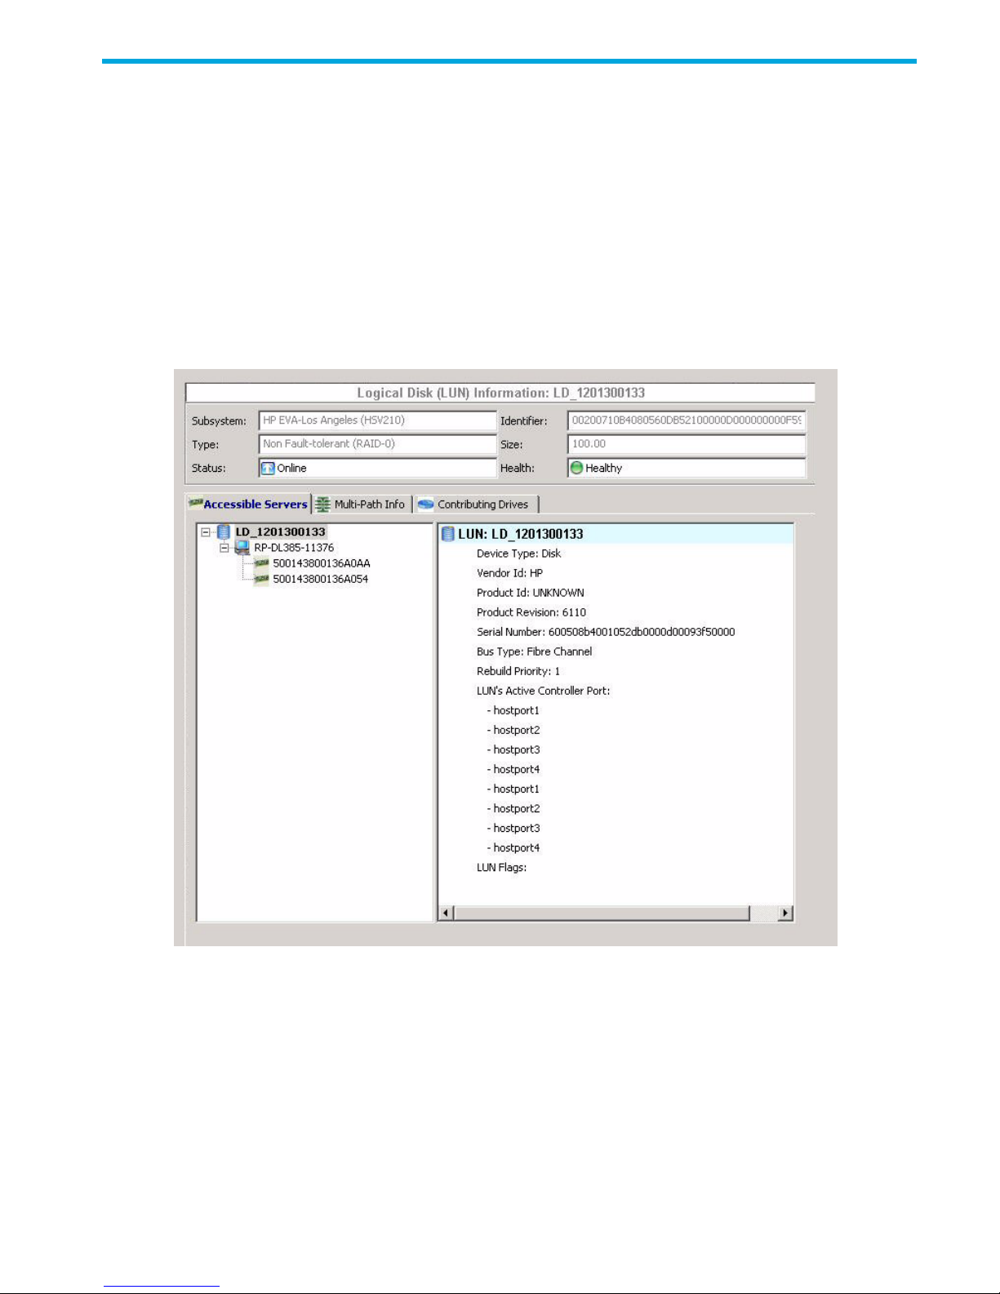The image size is (1000, 1294).
Task: Click the Online status icon
Action: coord(268,468)
